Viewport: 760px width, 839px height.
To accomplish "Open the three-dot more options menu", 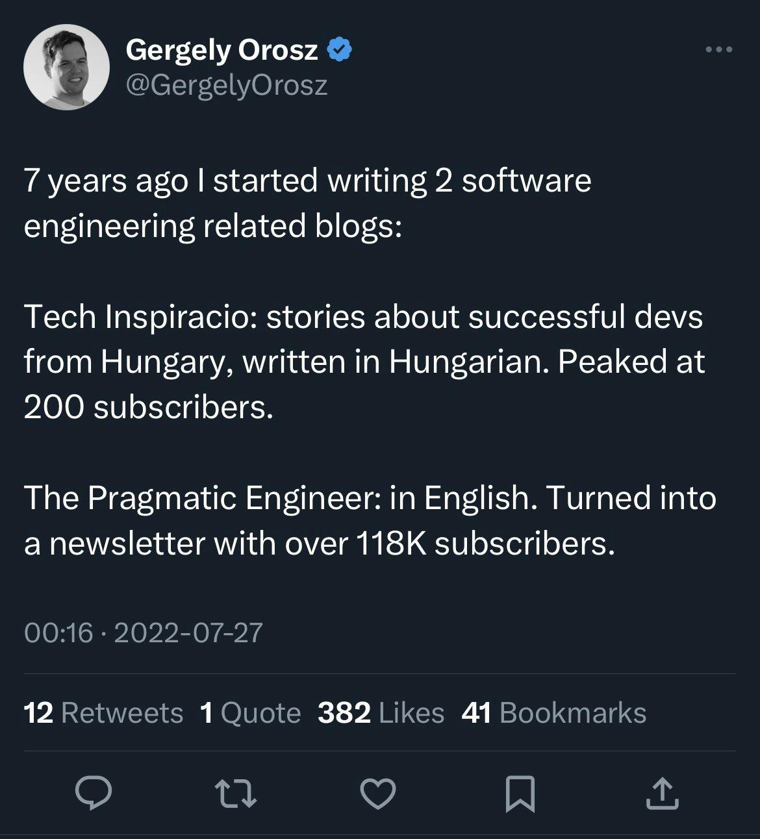I will point(719,49).
